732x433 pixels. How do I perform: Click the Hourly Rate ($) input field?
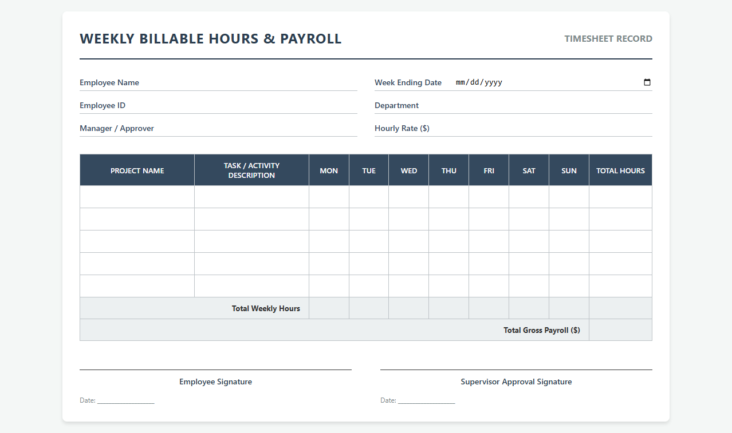click(543, 128)
